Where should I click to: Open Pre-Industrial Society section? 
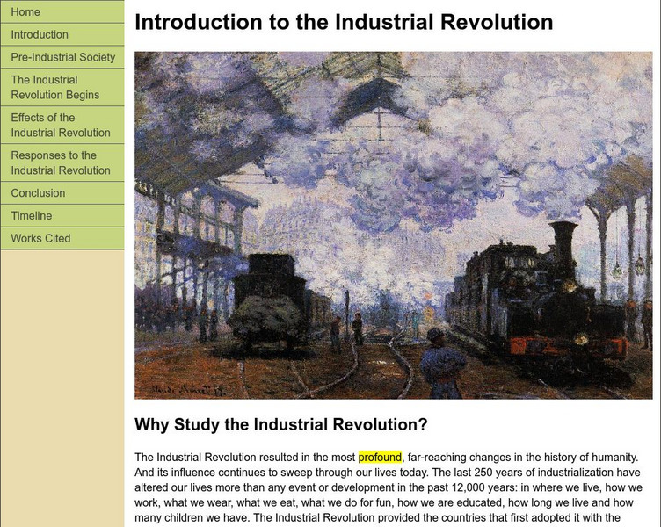pos(62,57)
